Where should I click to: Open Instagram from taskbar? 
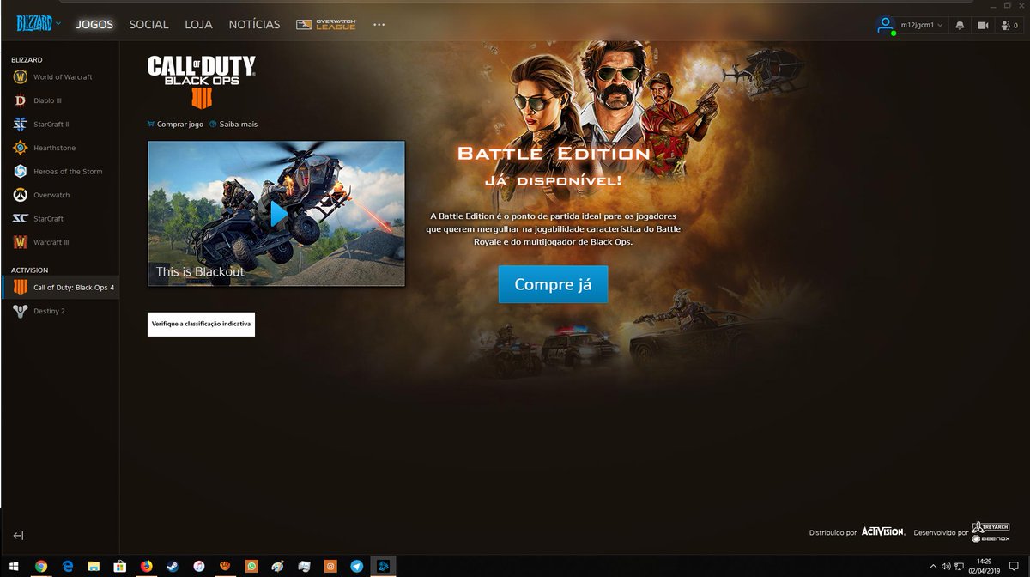(330, 566)
